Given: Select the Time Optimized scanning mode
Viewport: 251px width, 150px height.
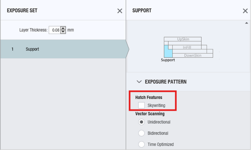Looking at the screenshot, I should pyautogui.click(x=141, y=144).
